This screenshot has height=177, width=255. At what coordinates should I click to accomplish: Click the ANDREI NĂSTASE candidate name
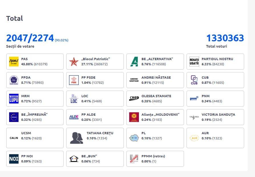tap(156, 78)
